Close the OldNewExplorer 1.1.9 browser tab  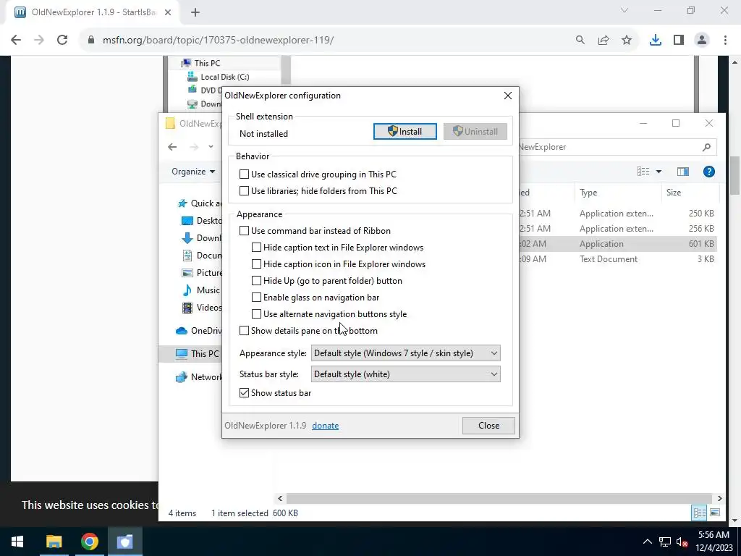tap(168, 12)
